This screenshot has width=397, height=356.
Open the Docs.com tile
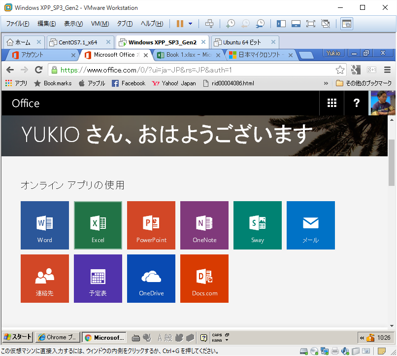[204, 278]
